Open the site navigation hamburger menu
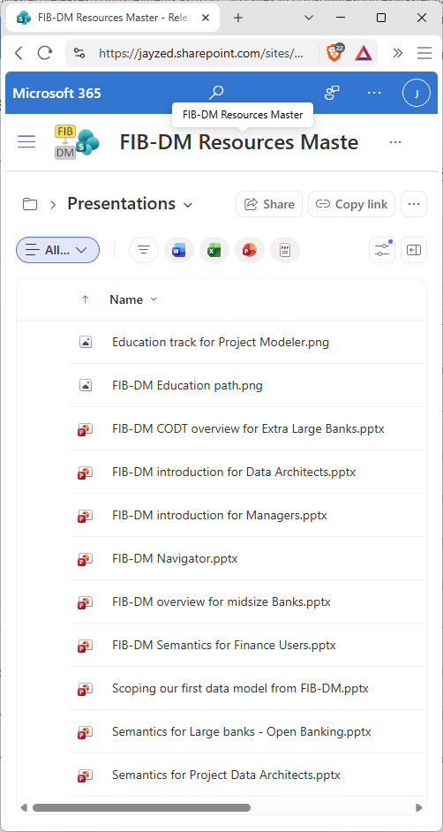Image resolution: width=443 pixels, height=832 pixels. (x=26, y=141)
